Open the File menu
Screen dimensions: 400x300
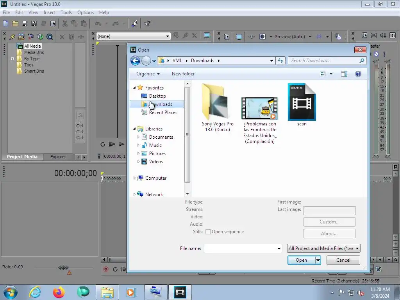6,12
